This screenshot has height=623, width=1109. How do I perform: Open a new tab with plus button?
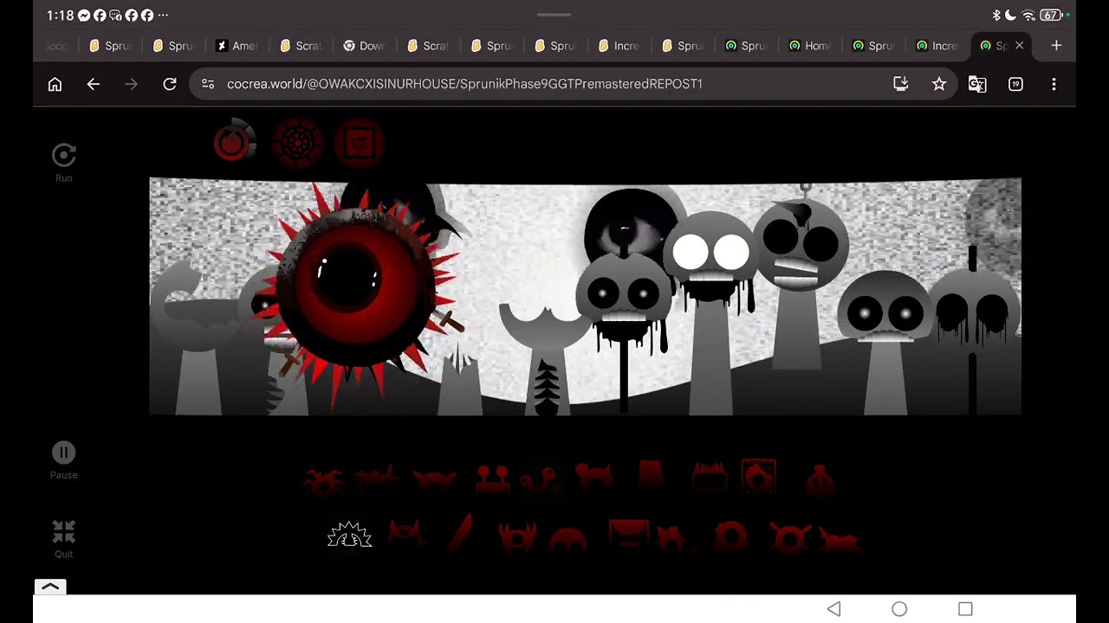pyautogui.click(x=1056, y=46)
